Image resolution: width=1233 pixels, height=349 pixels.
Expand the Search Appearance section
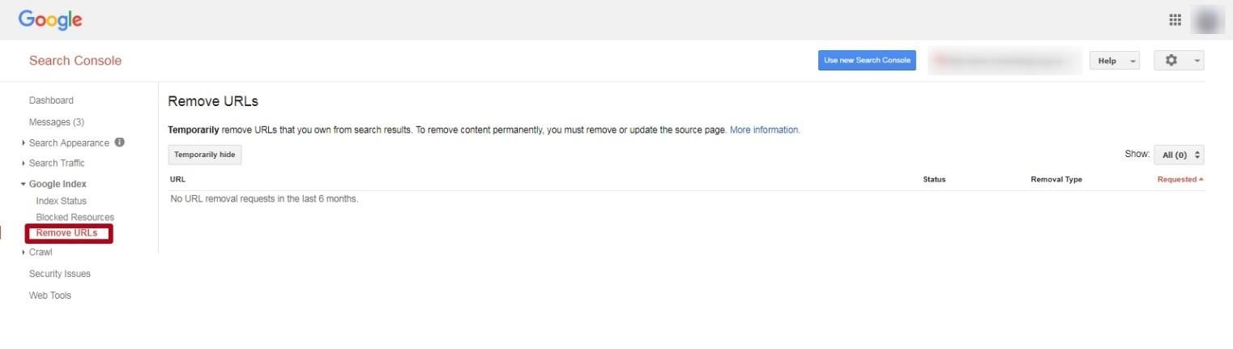point(69,143)
